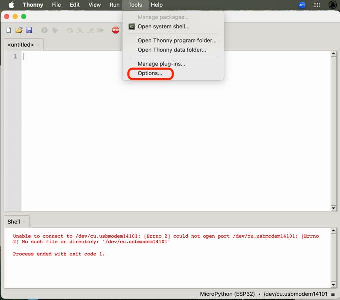The image size is (340, 300).
Task: Click the greyed-out step out icon
Action: (90, 30)
